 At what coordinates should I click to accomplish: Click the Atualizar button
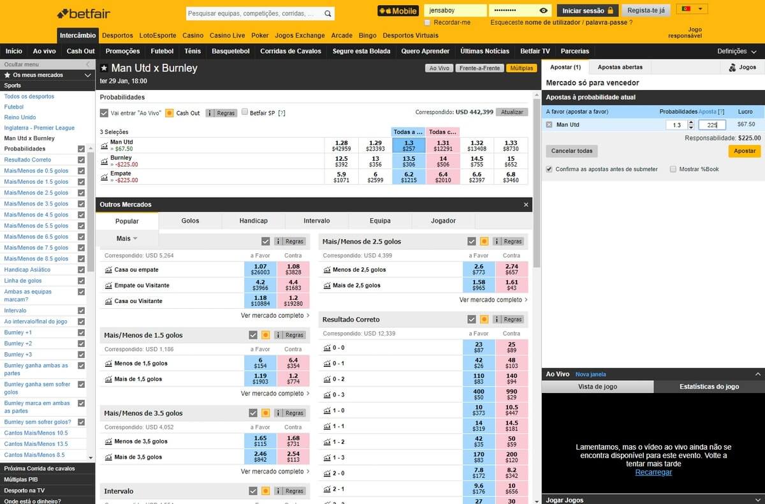click(x=512, y=112)
